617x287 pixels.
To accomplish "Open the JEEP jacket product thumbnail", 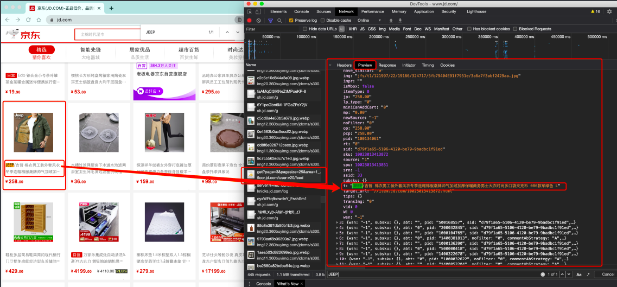I will [34, 132].
